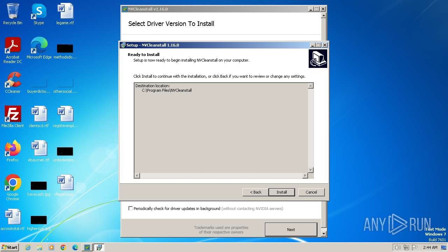
Task: Launch Firefox from the desktop
Action: (13, 151)
